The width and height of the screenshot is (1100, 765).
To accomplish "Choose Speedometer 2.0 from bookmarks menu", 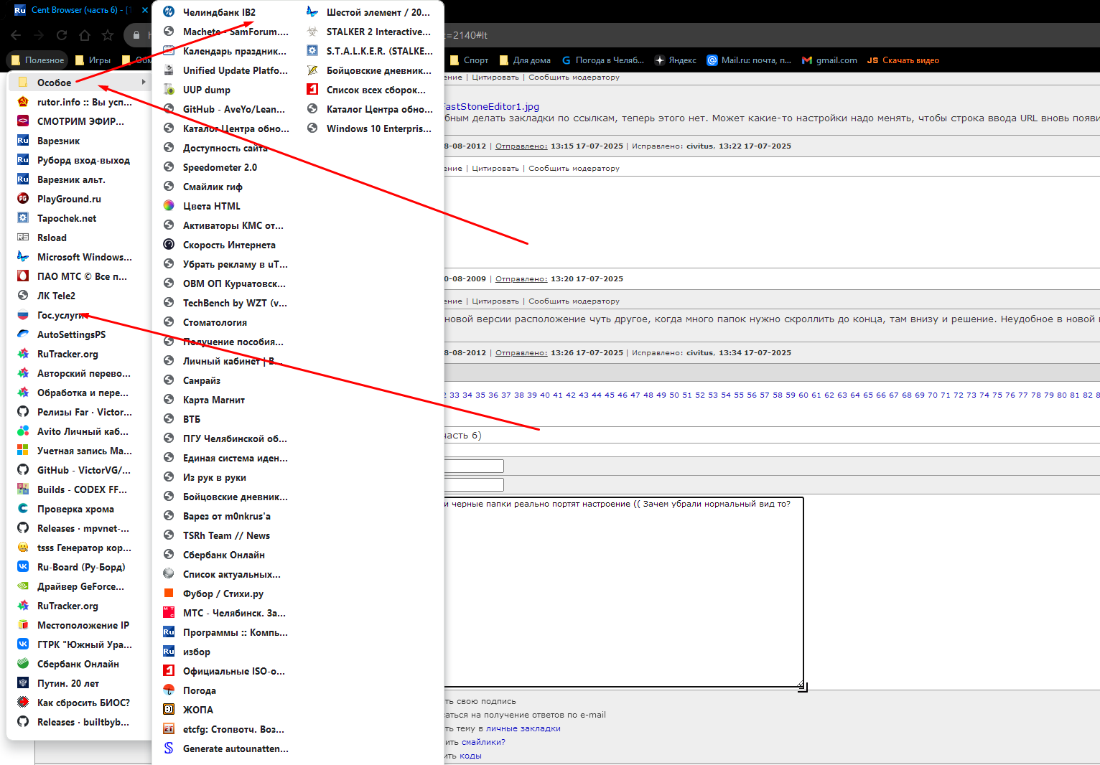I will tap(220, 167).
